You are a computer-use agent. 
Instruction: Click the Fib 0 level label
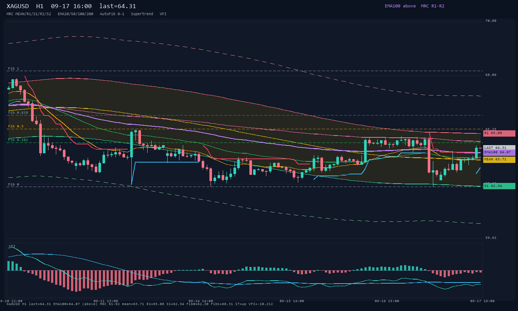pyautogui.click(x=14, y=184)
